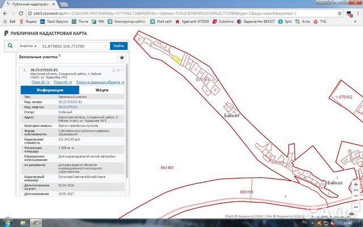Open the Участки search type dropdown
This screenshot has width=363, height=227.
(28, 46)
